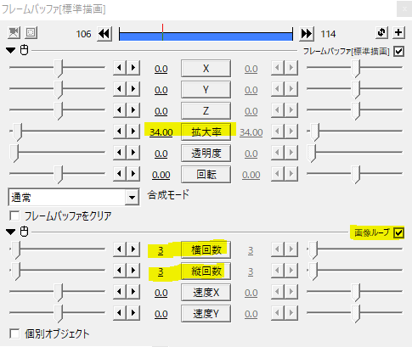Click mouse icon in フレームバッファ section header
The width and height of the screenshot is (412, 347).
point(24,50)
